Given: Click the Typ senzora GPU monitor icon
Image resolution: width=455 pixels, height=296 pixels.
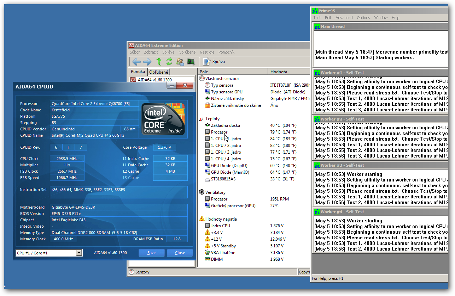Looking at the screenshot, I should pyautogui.click(x=207, y=92).
